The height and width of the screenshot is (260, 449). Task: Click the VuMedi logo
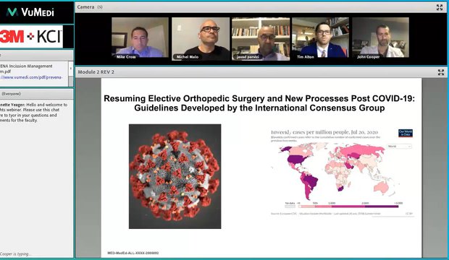coord(30,12)
